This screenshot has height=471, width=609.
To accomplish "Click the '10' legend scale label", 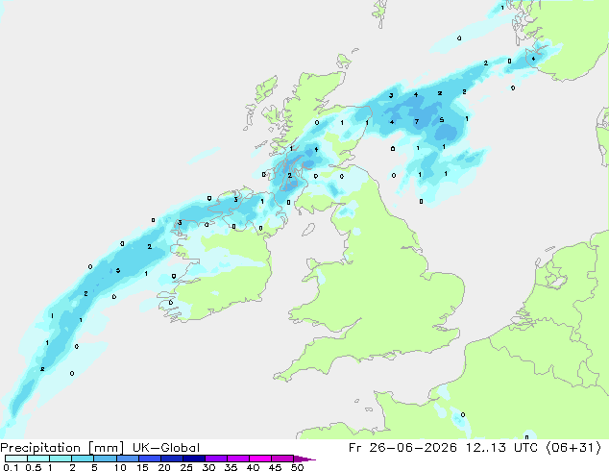I will tap(120, 467).
